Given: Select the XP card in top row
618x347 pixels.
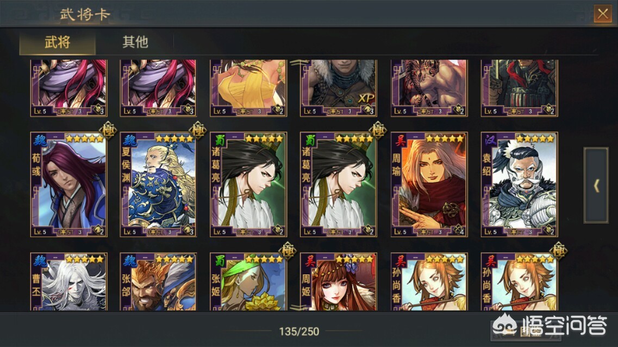Looking at the screenshot, I should 339,88.
